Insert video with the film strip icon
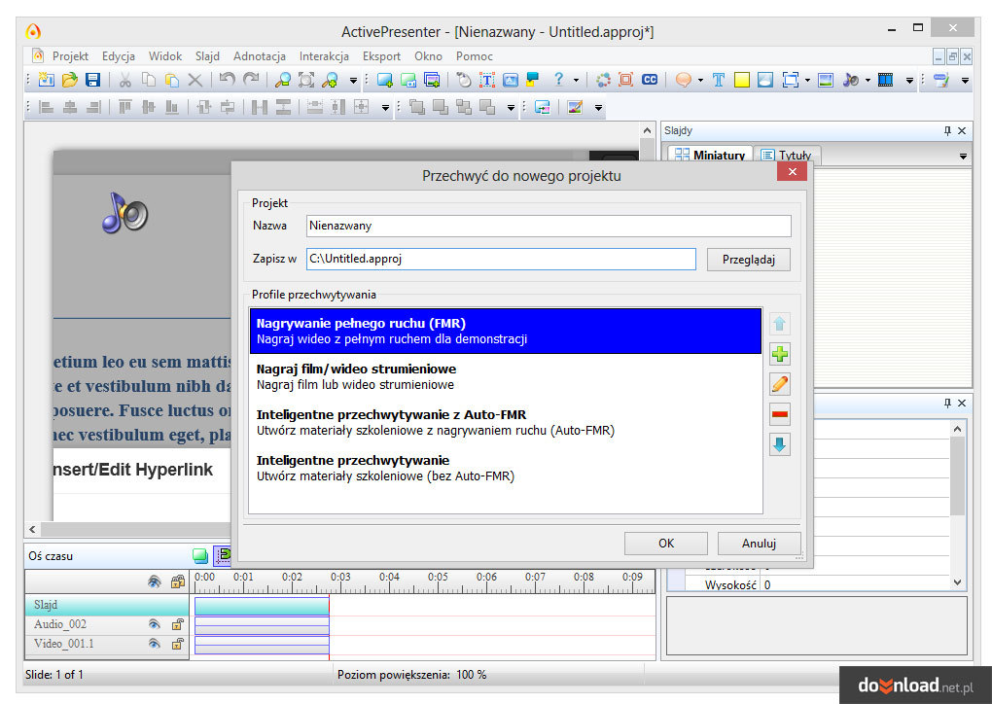Viewport: 992px width, 704px height. pyautogui.click(x=886, y=80)
